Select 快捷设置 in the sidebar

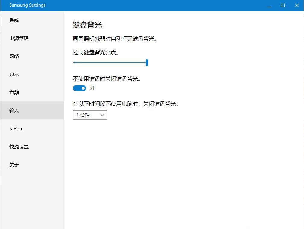[x=19, y=147]
